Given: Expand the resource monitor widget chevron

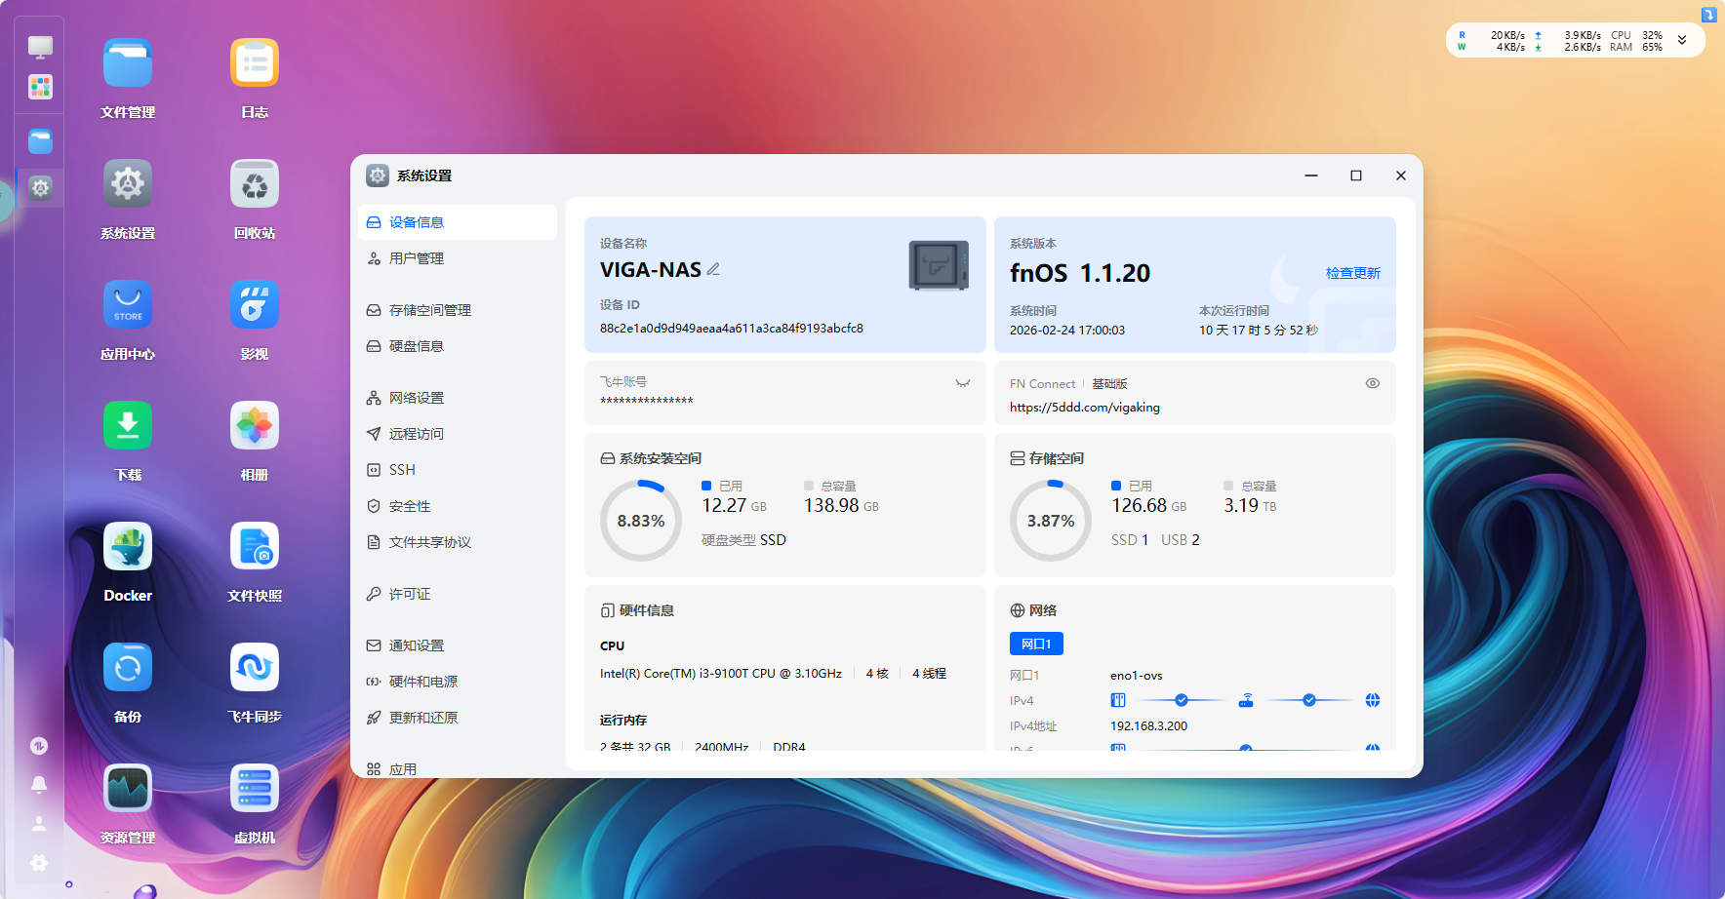Looking at the screenshot, I should (x=1682, y=40).
